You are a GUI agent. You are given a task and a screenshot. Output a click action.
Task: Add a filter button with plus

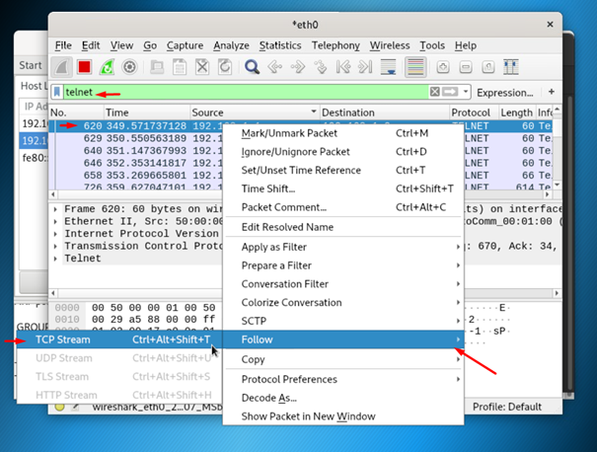pos(552,92)
